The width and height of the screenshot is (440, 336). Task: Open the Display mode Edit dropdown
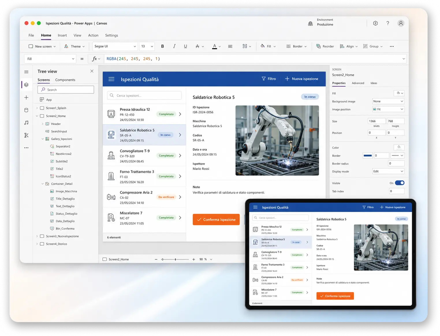click(388, 171)
